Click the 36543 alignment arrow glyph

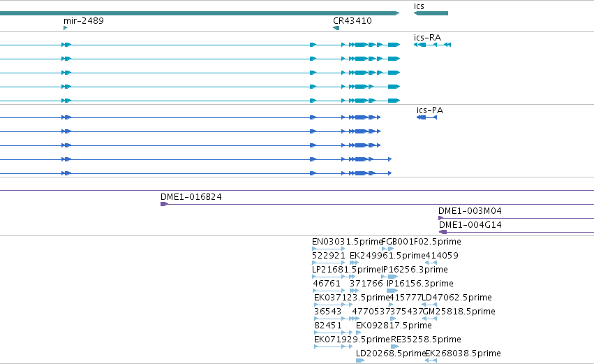coord(336,319)
